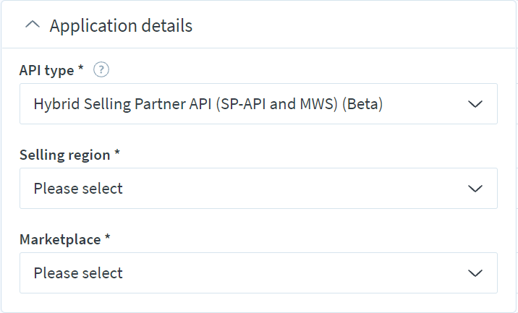Click the (Beta) text in API type
518x313 pixels.
[362, 104]
